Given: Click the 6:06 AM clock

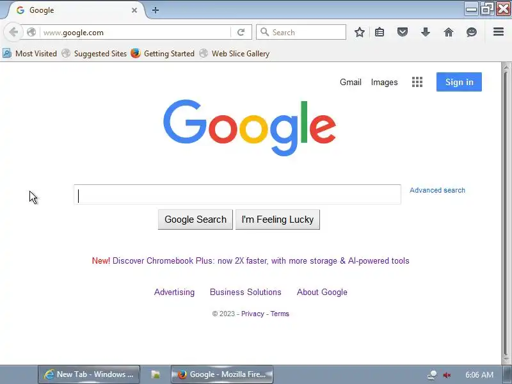Looking at the screenshot, I should (479, 374).
